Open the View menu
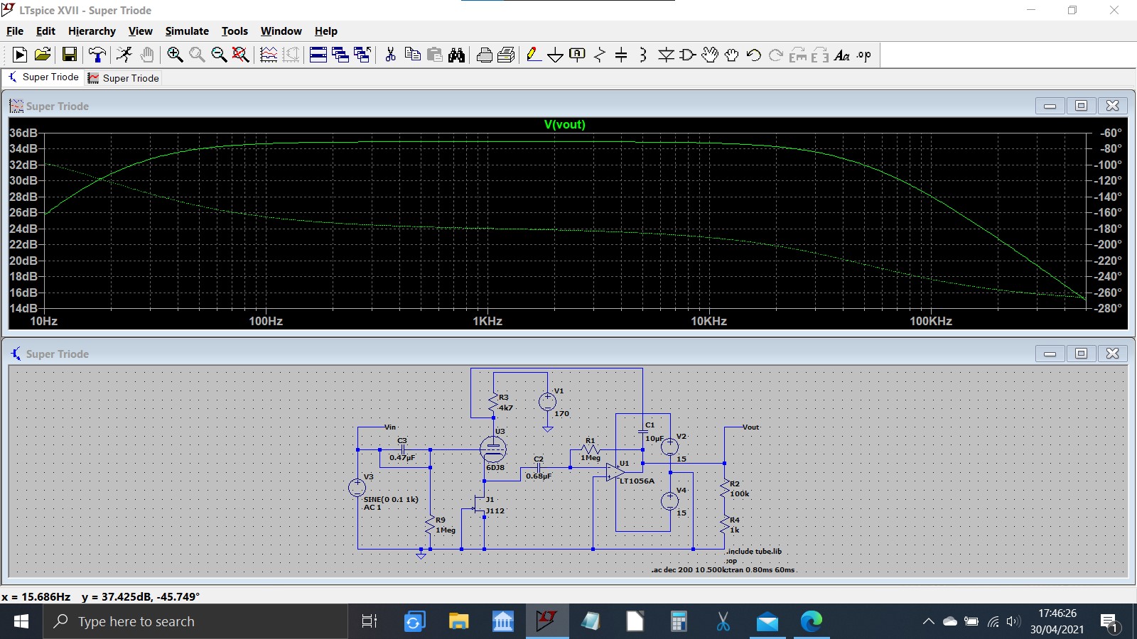 pyautogui.click(x=140, y=31)
